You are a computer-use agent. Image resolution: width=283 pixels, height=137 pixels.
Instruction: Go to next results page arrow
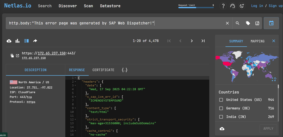192,41
